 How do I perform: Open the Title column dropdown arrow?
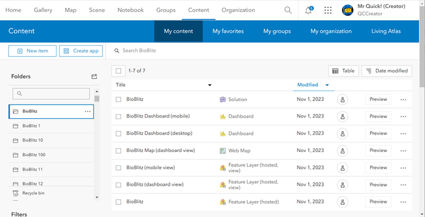pyautogui.click(x=210, y=85)
